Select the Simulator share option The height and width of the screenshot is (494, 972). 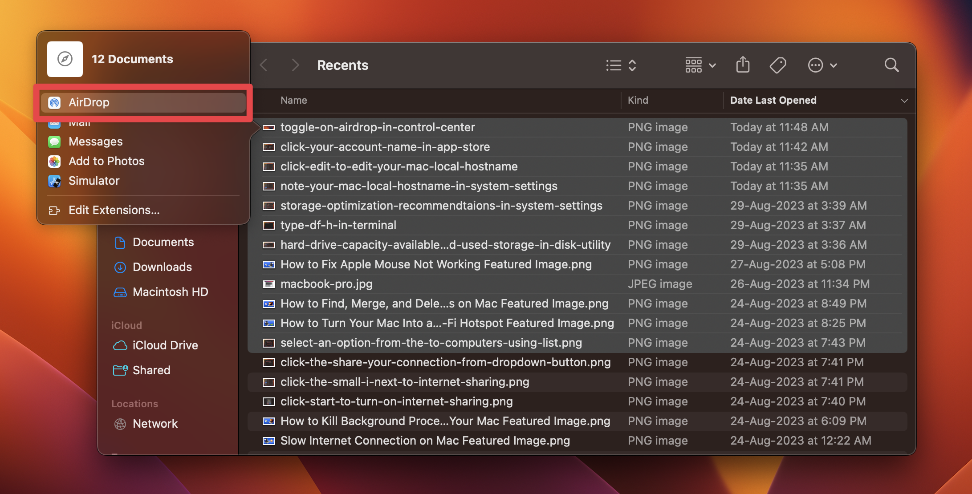point(94,181)
